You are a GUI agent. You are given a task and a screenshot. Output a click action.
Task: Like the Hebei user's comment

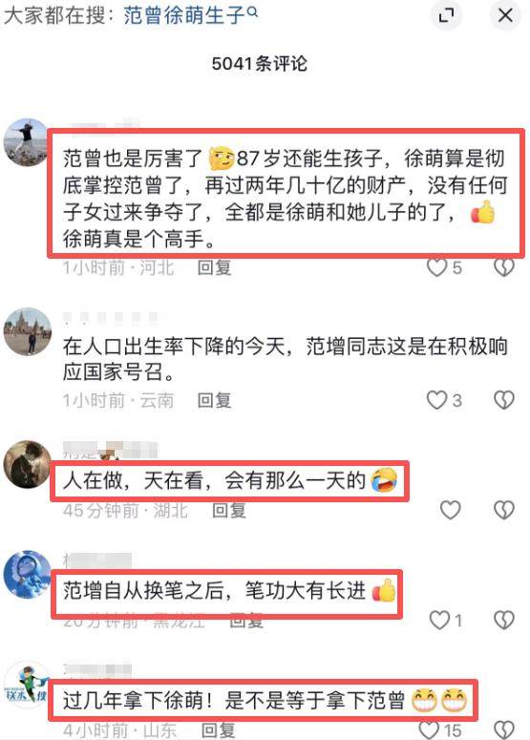tap(437, 267)
